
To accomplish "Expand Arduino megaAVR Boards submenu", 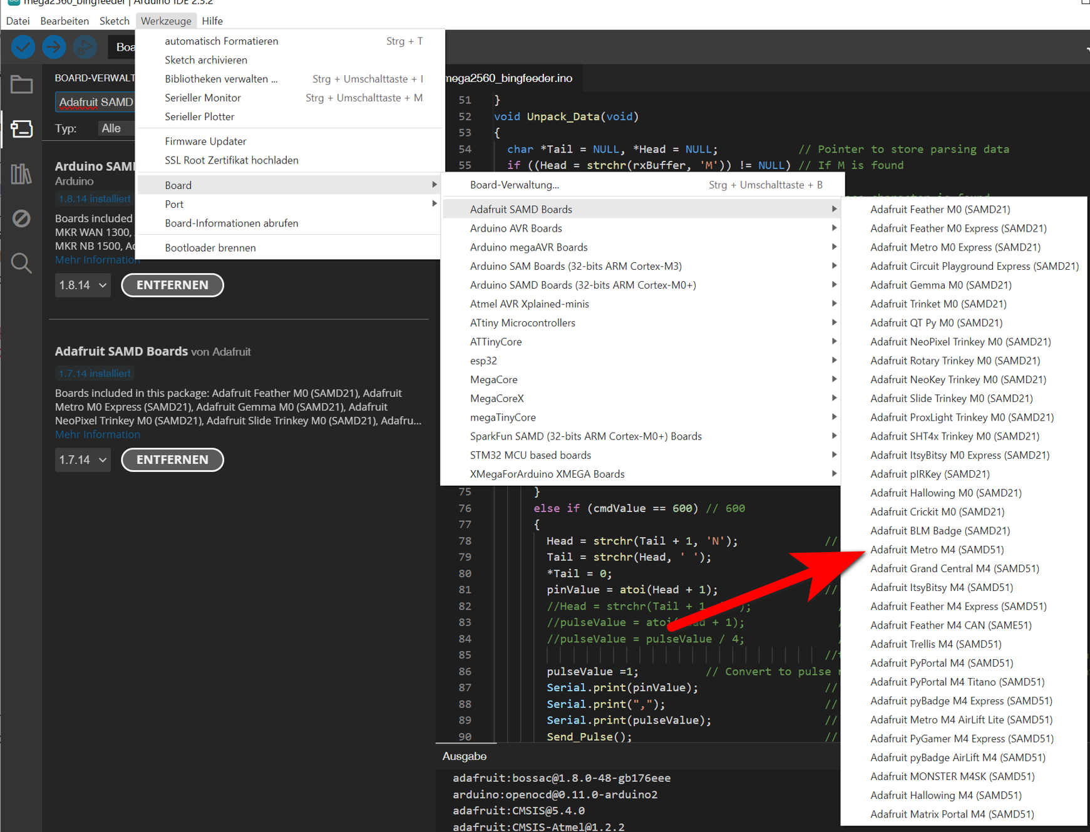I will click(642, 247).
